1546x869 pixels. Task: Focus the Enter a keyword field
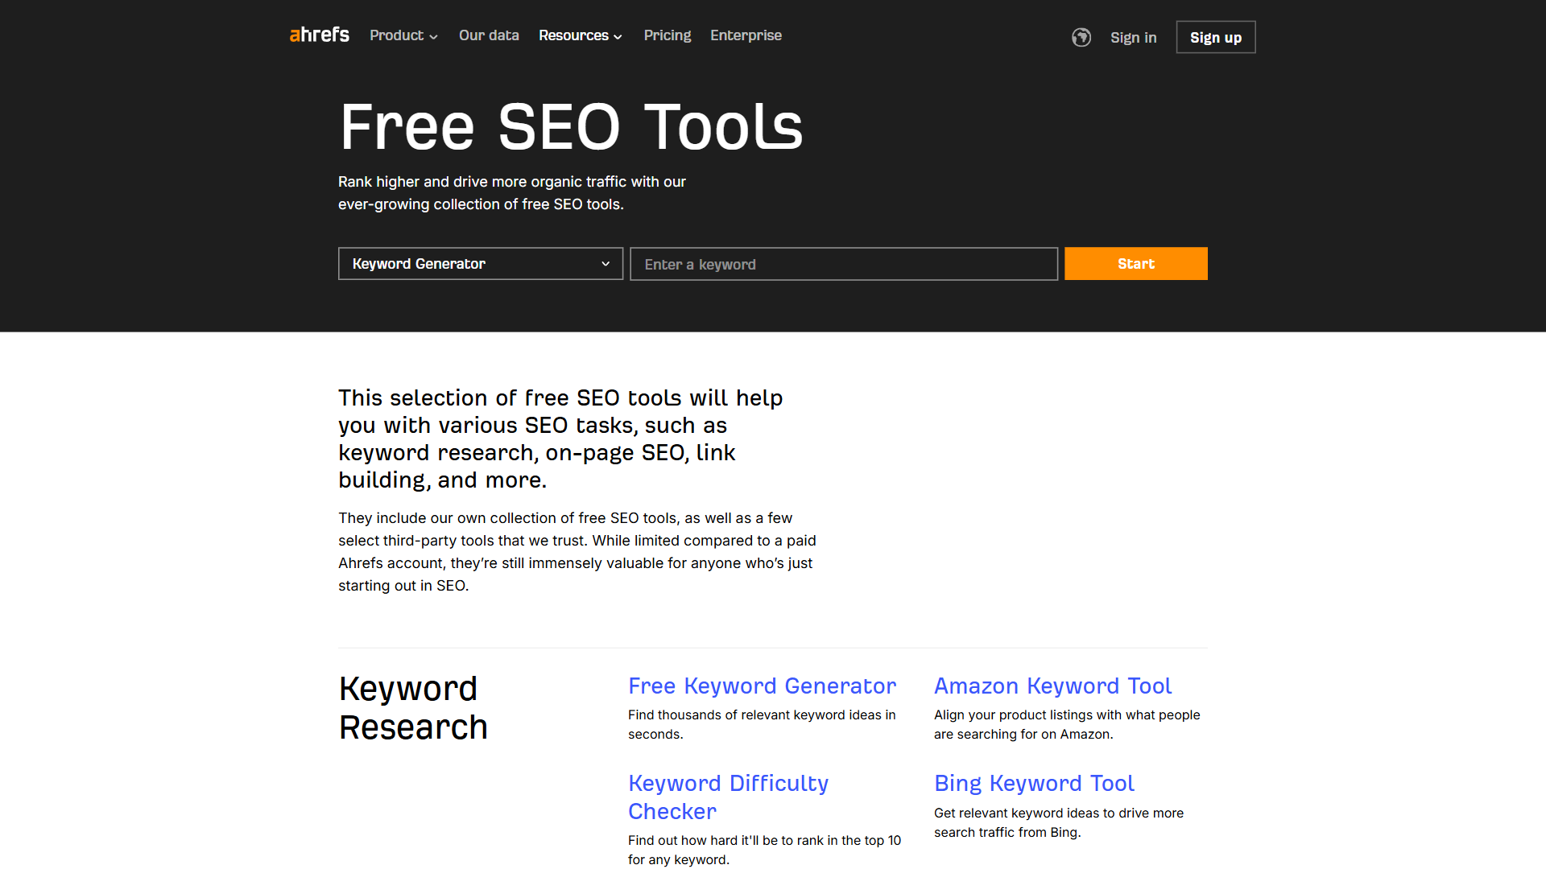tap(844, 264)
